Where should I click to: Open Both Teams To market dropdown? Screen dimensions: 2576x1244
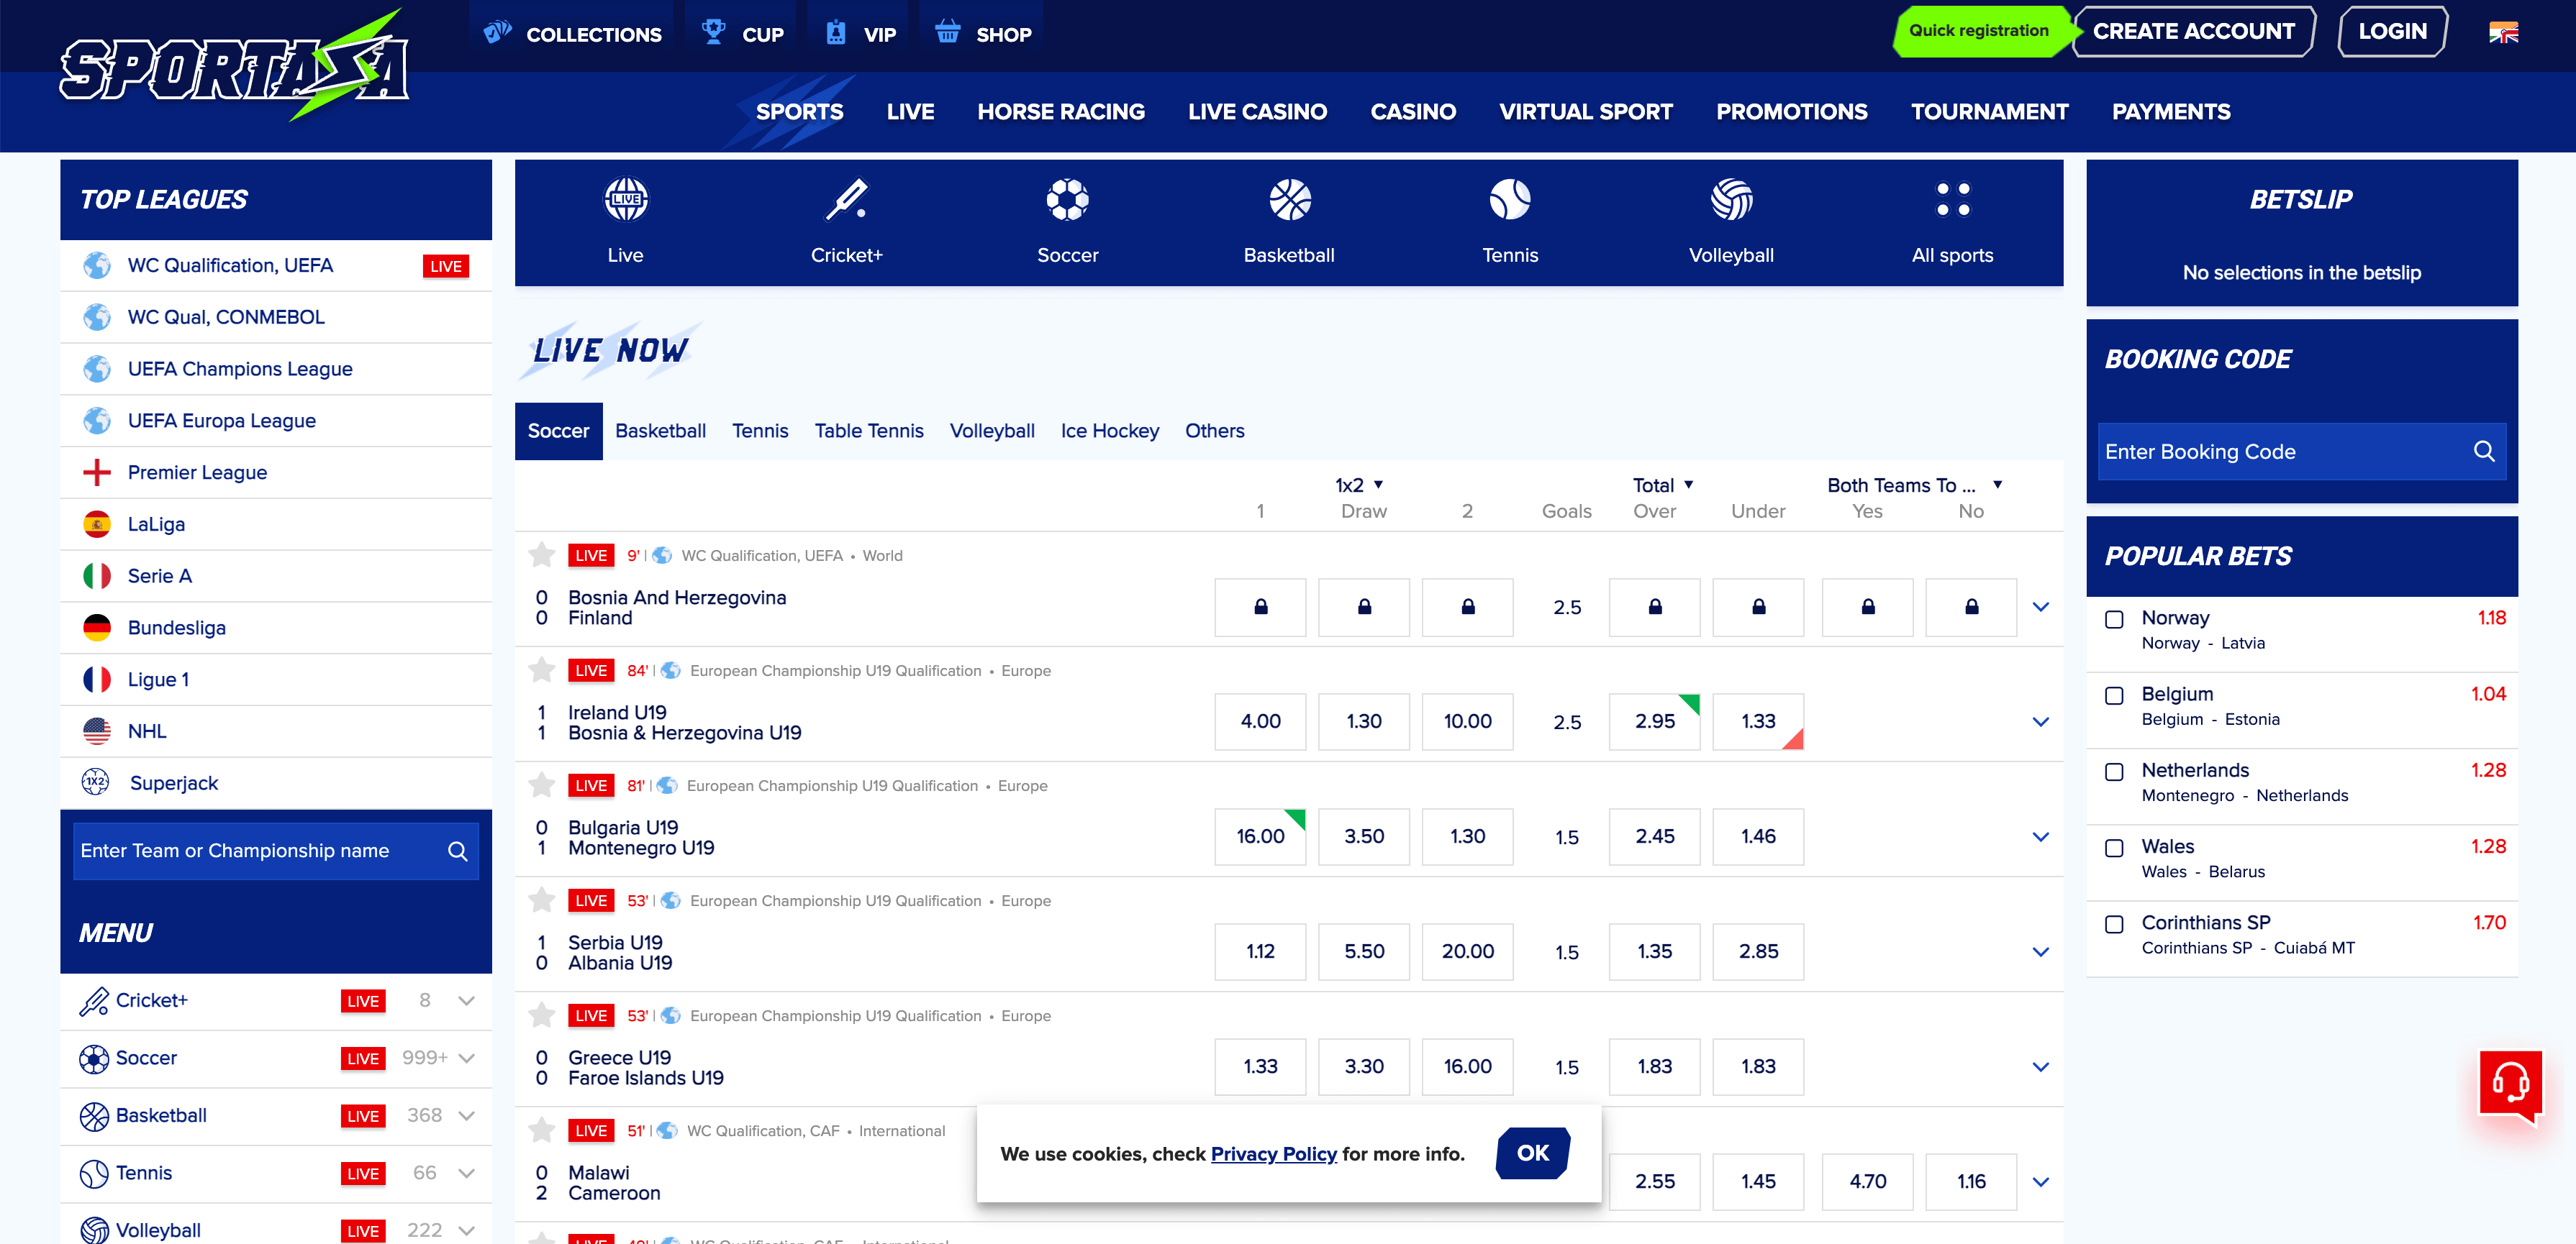coord(1914,485)
